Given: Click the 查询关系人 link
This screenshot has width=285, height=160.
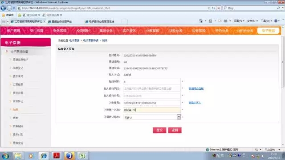Looking at the screenshot, I should coord(195,103).
